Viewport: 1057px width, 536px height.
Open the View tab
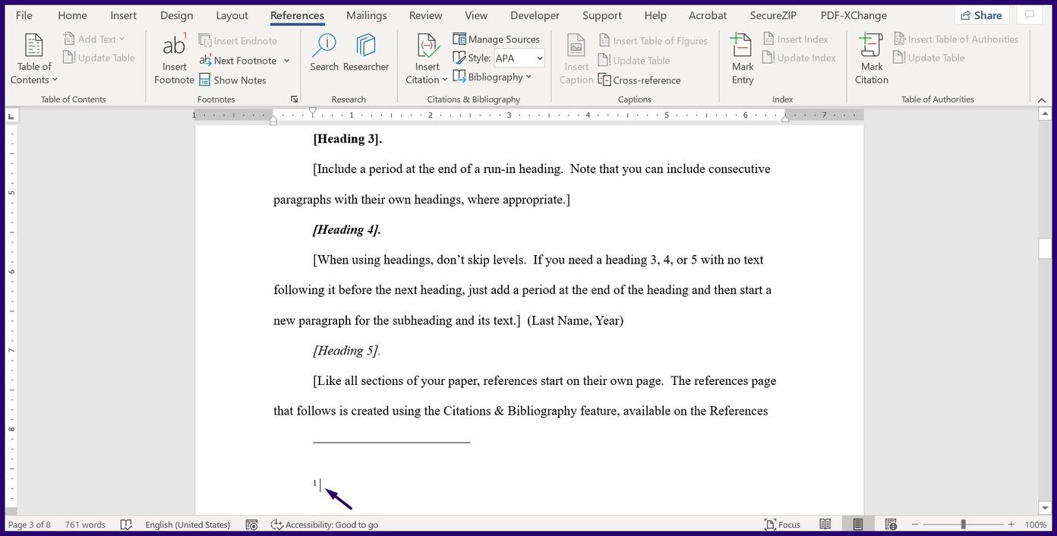coord(476,15)
